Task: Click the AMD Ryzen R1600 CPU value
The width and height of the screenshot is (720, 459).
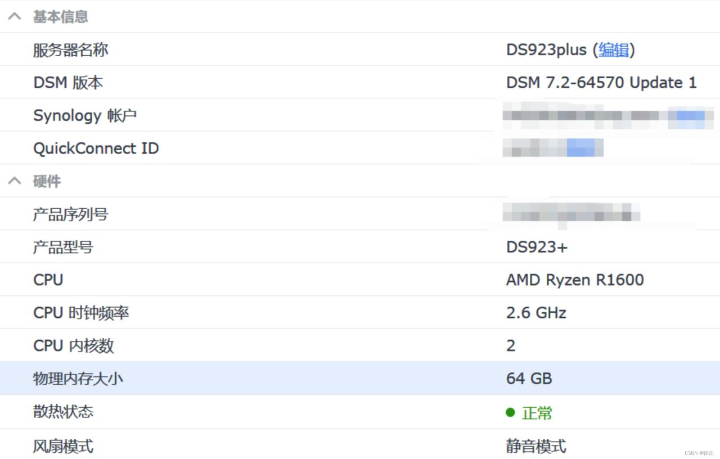Action: click(x=575, y=280)
